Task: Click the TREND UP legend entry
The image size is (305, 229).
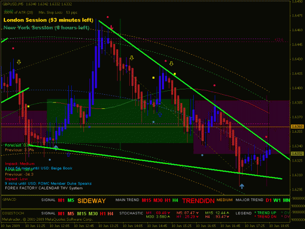Action: pyautogui.click(x=265, y=213)
